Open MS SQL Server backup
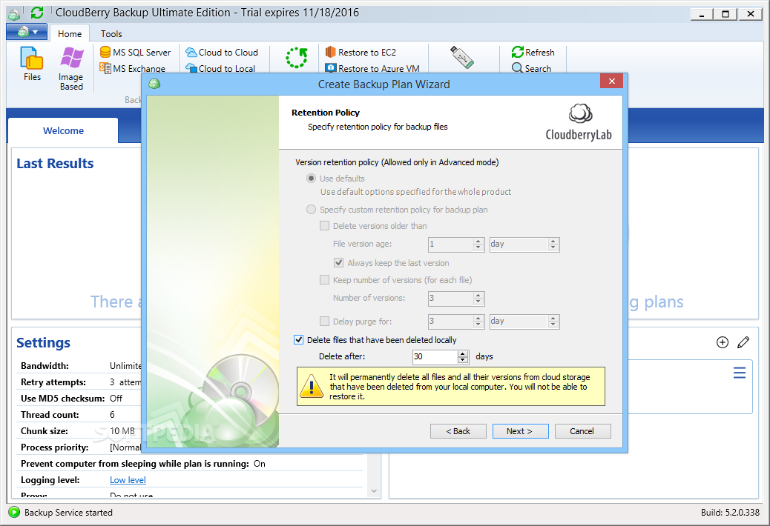770x526 pixels. pos(135,52)
